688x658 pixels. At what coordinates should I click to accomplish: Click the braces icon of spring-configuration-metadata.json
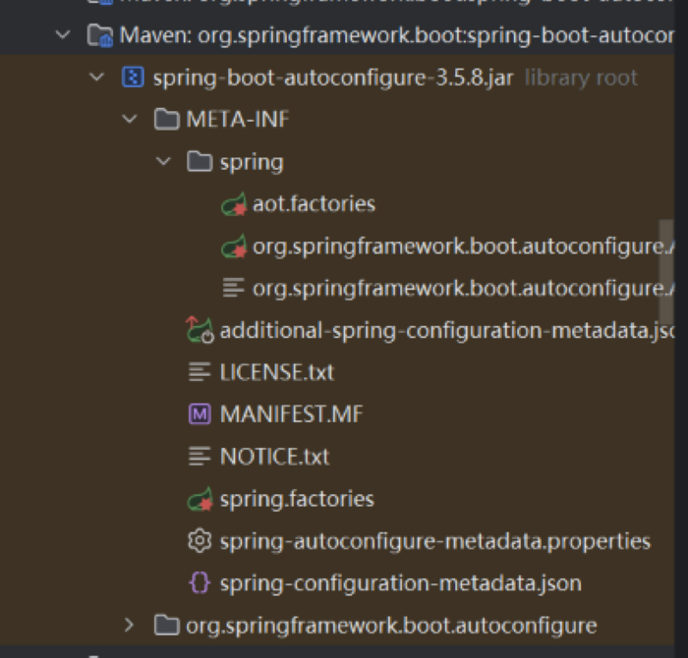[200, 583]
